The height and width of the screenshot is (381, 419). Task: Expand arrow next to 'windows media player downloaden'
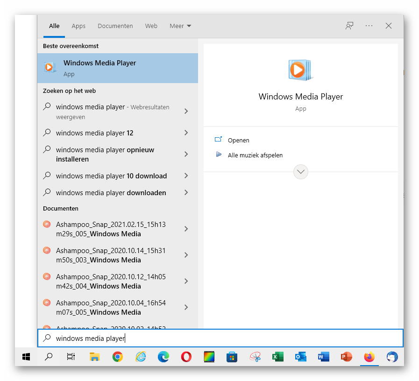tap(186, 193)
